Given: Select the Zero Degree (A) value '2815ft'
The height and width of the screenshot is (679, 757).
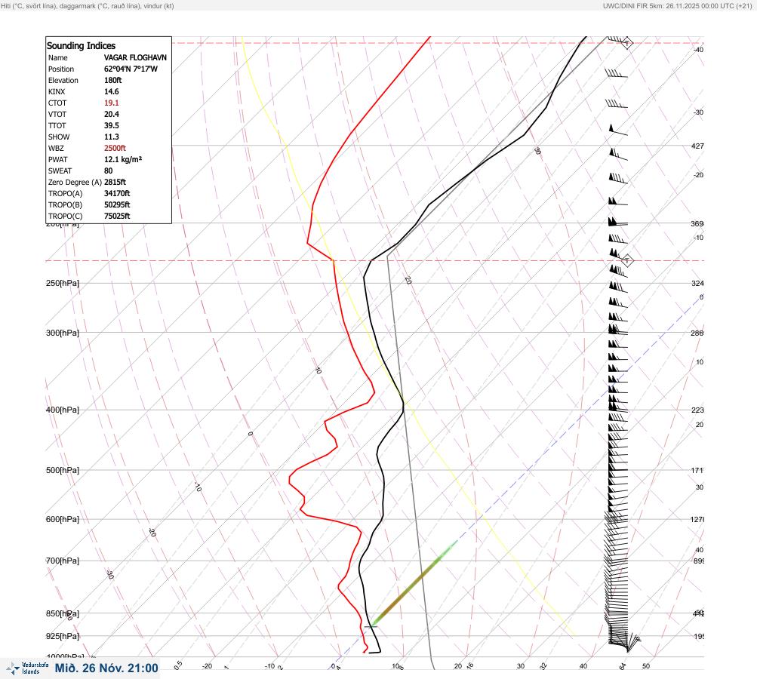Looking at the screenshot, I should (115, 182).
